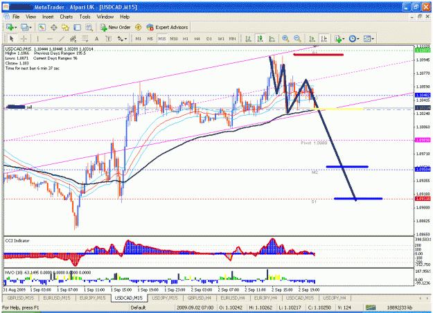Show the Navigator panel (folder with star)
Viewport: 433px width, 313px height.
click(65, 27)
